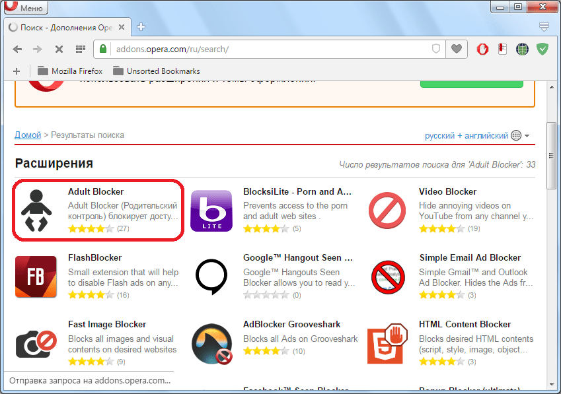The height and width of the screenshot is (394, 561).
Task: Click the search results count text
Action: (x=437, y=164)
